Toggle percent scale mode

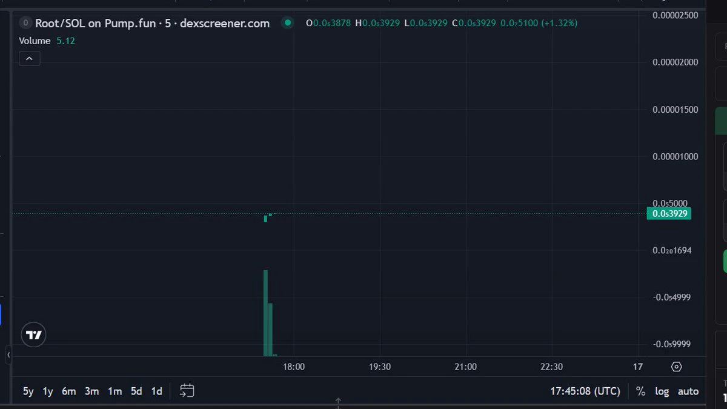coord(640,391)
